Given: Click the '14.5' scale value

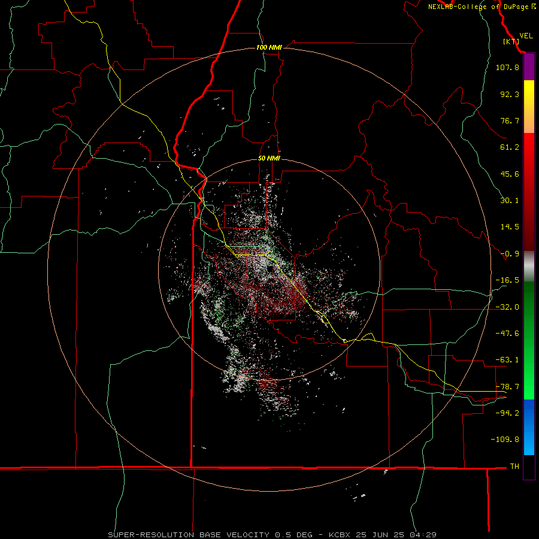Looking at the screenshot, I should [510, 227].
